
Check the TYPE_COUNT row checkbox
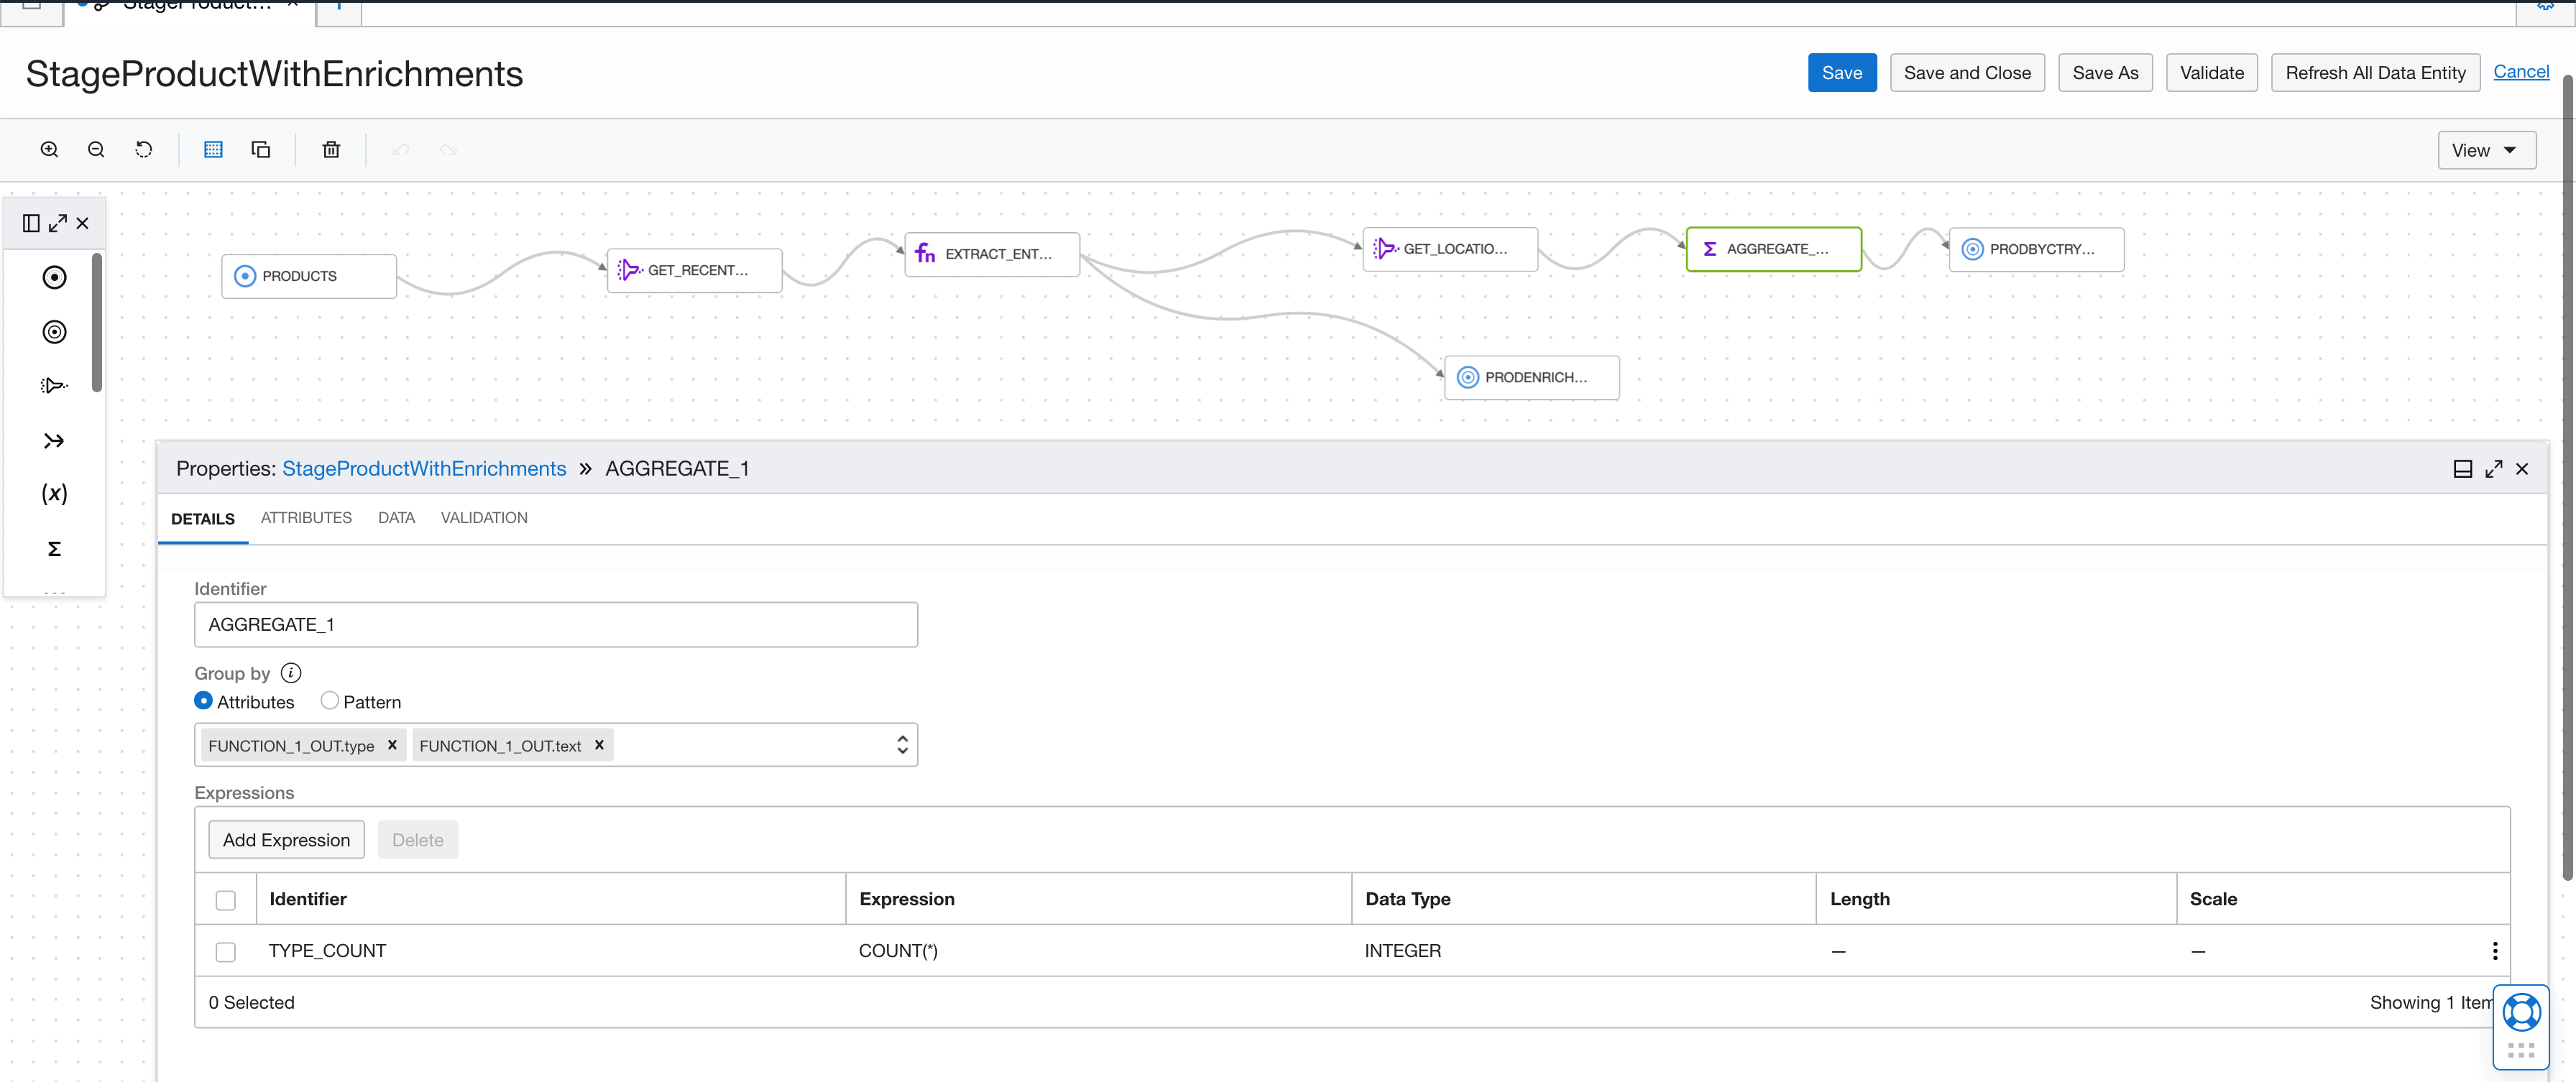[226, 951]
